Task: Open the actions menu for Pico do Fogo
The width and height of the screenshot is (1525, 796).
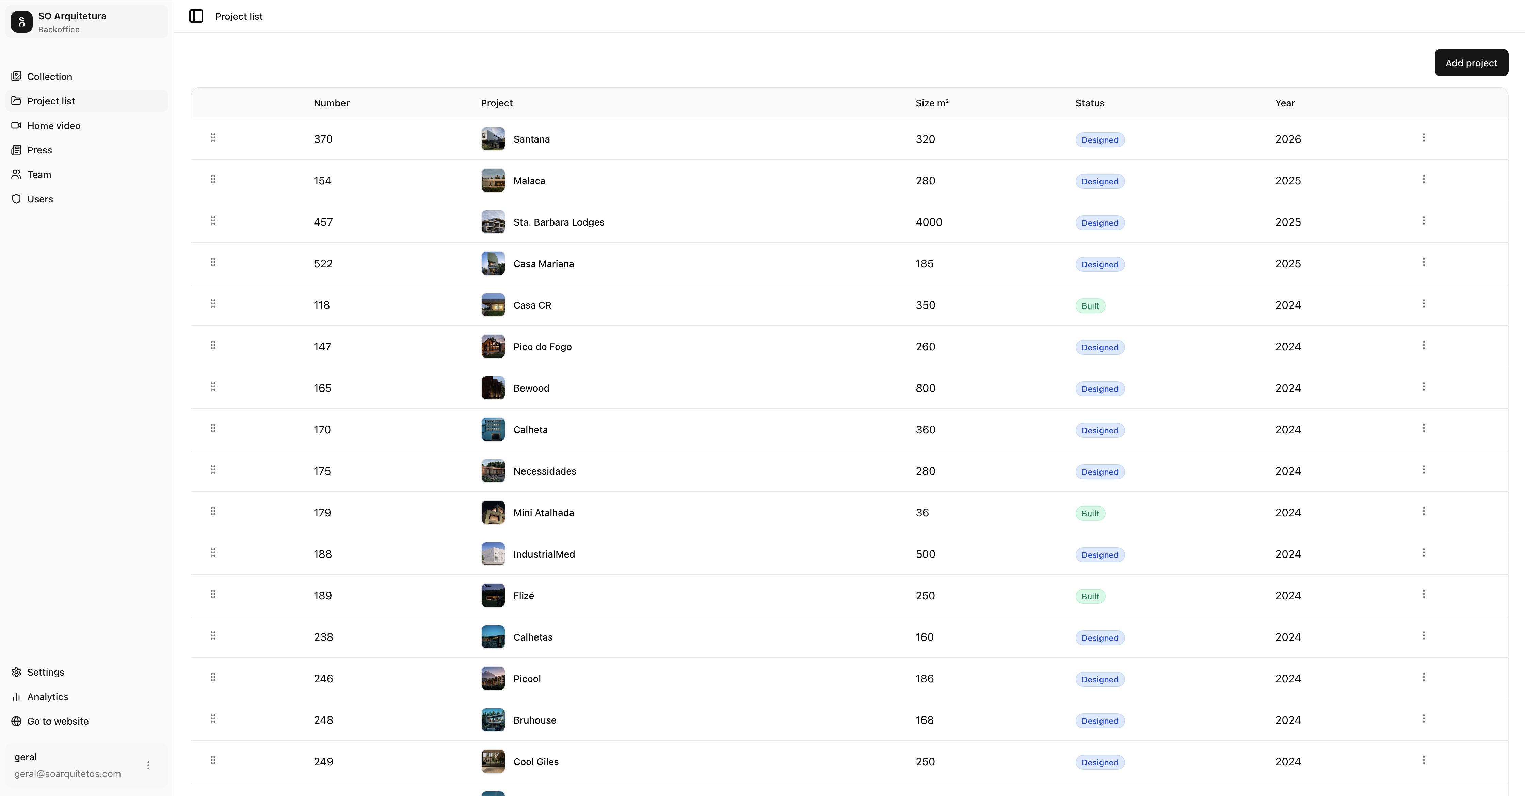Action: (x=1424, y=345)
